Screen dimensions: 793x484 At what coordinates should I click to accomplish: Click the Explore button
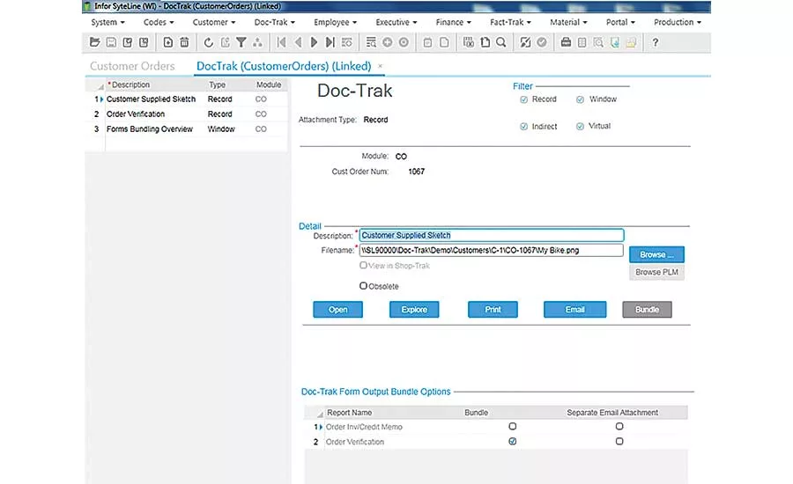pos(414,310)
